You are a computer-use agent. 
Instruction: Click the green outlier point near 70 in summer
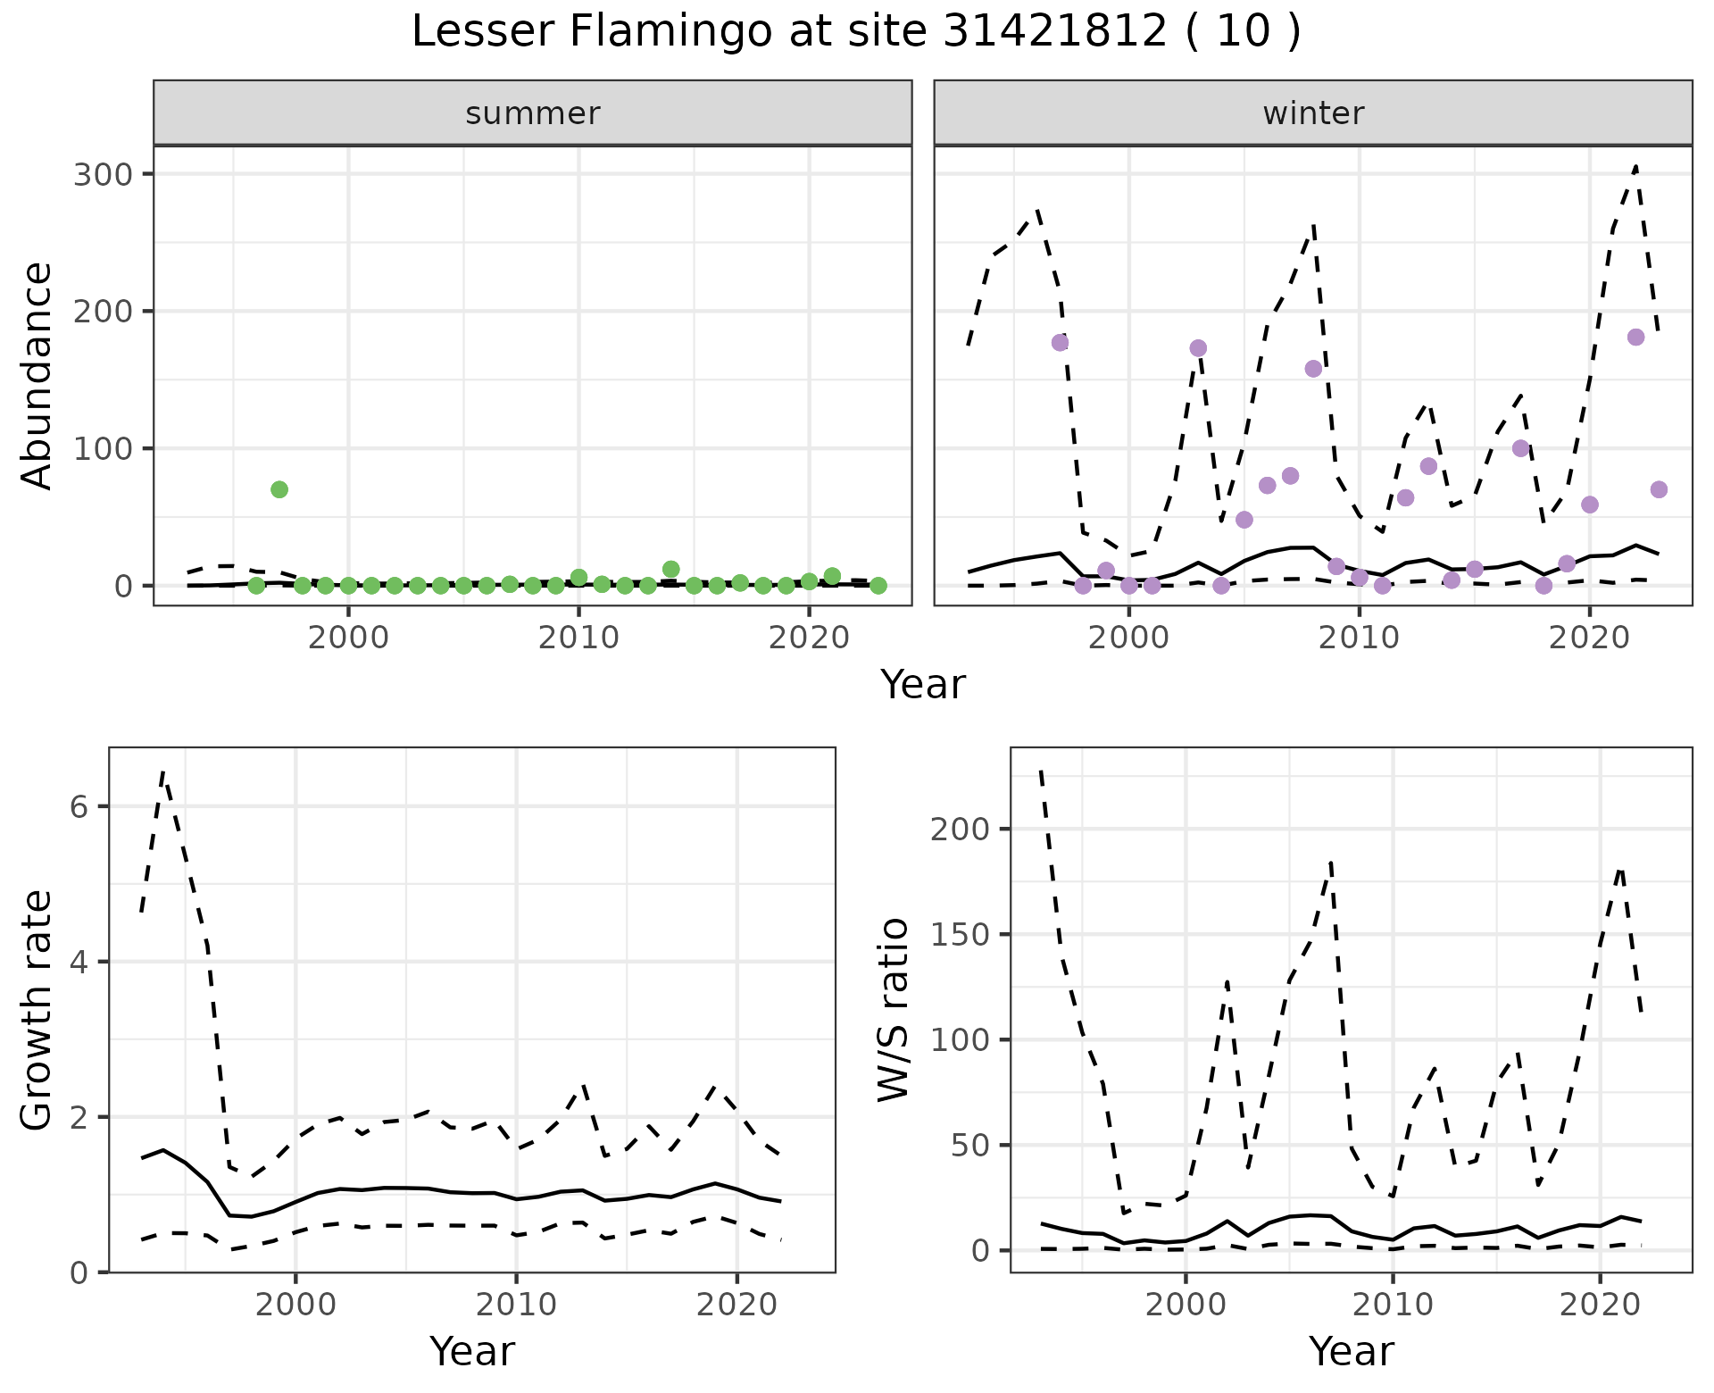279,489
